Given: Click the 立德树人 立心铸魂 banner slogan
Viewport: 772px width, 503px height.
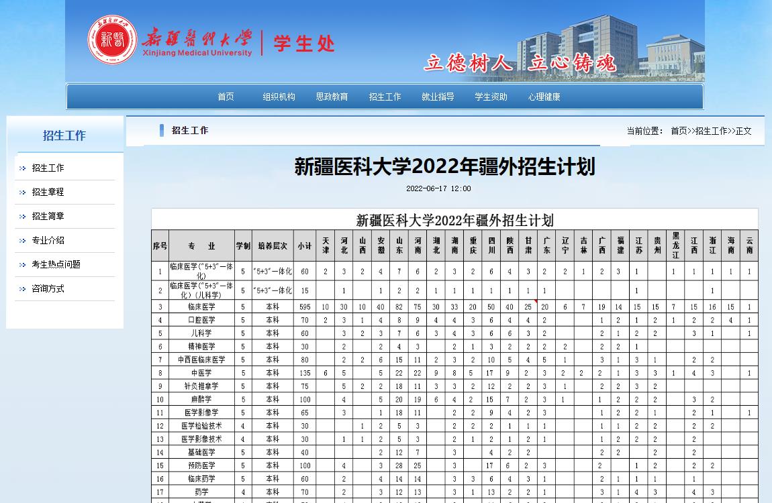Looking at the screenshot, I should coord(520,63).
